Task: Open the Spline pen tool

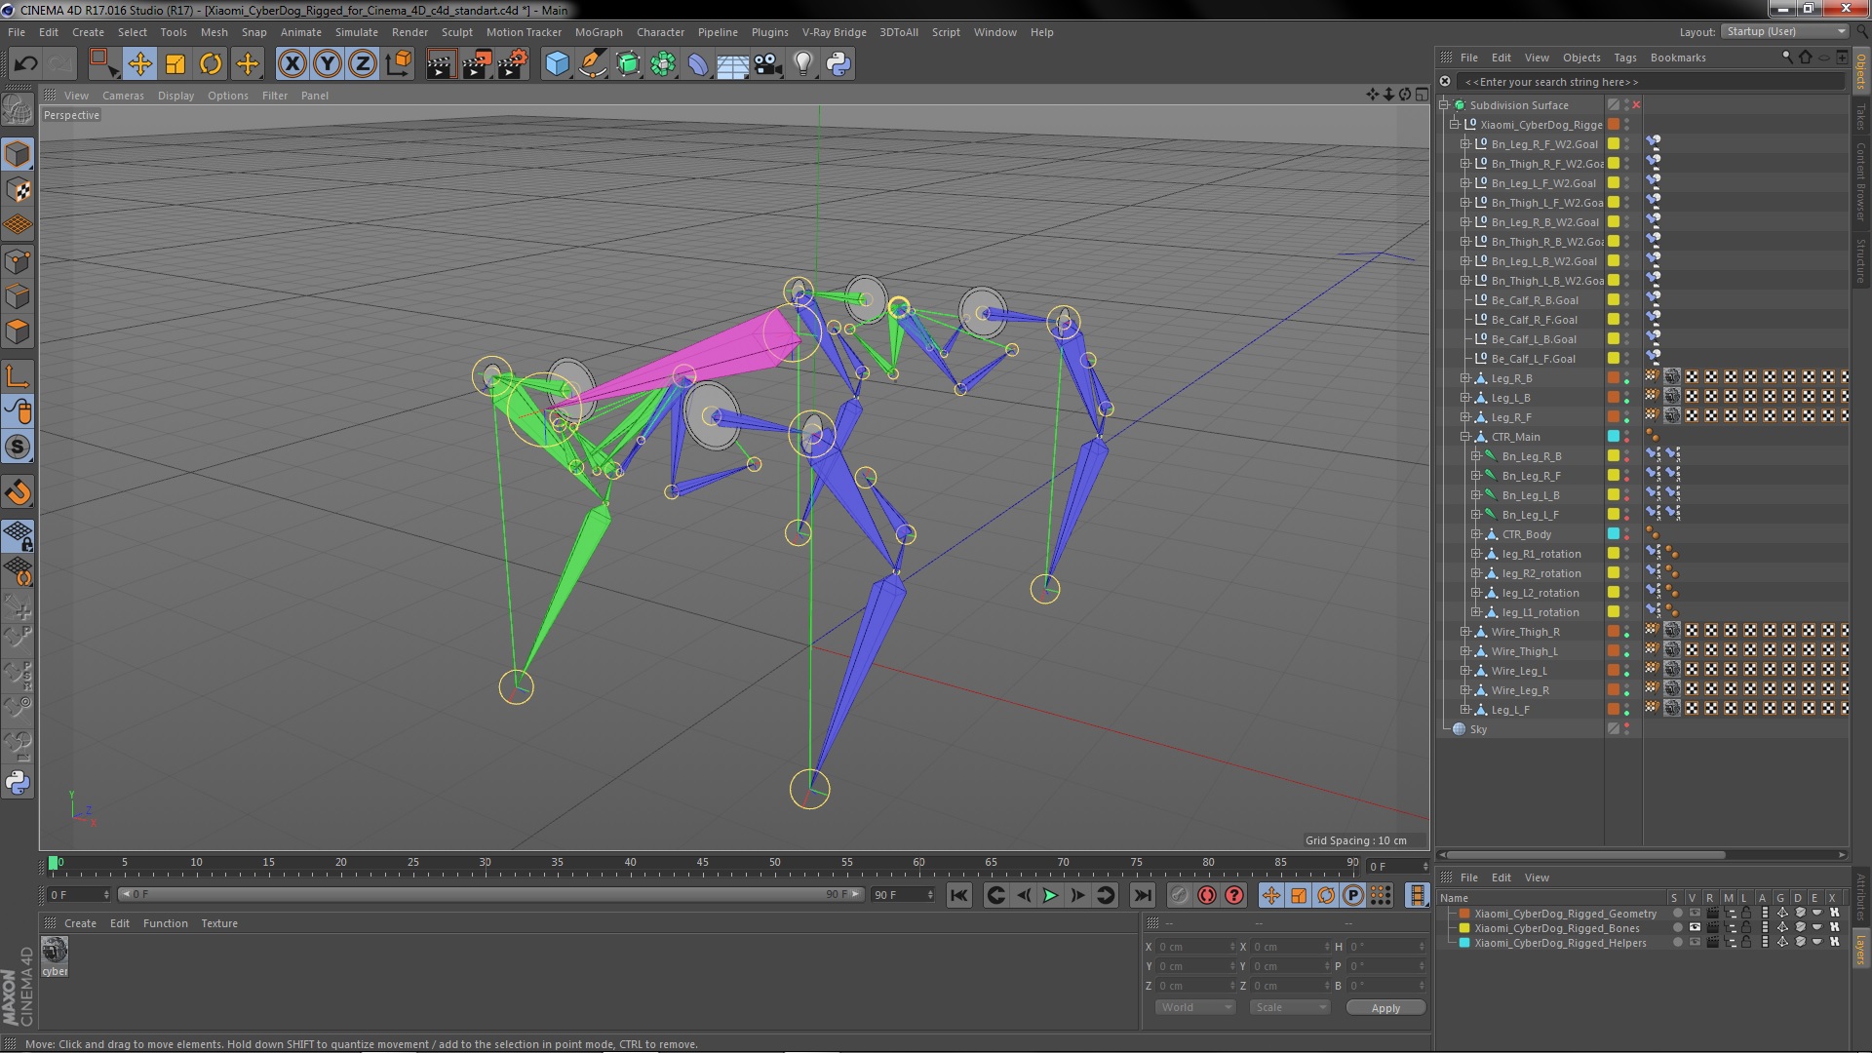Action: 592,64
